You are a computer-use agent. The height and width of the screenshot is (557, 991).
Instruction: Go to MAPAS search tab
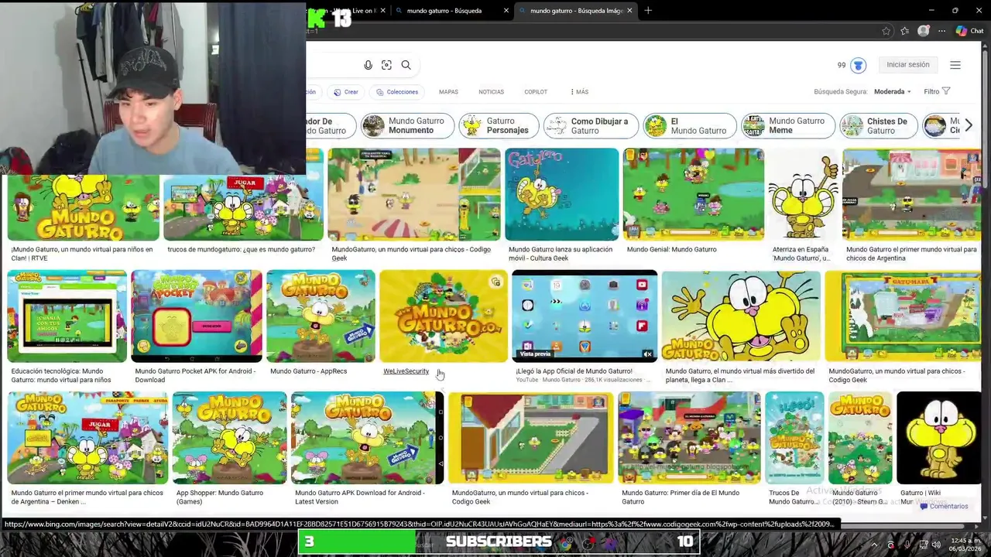point(448,91)
